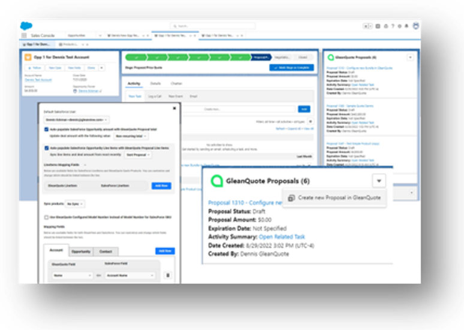The height and width of the screenshot is (330, 464).
Task: Choose Create new Proposal in GleanQuote
Action: (335, 198)
